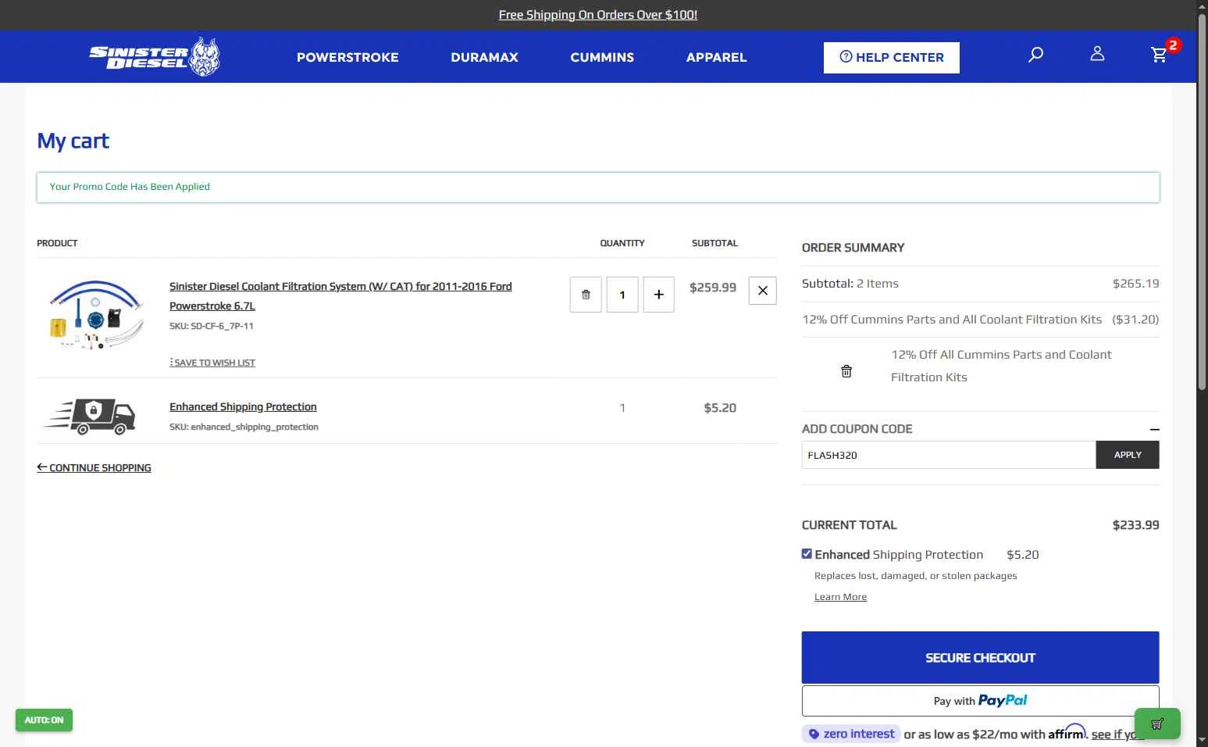Apply the coupon code
The image size is (1208, 747).
pos(1127,455)
